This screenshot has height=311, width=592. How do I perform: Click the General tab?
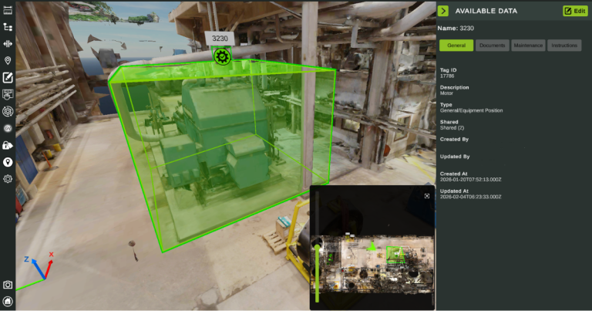coord(456,46)
